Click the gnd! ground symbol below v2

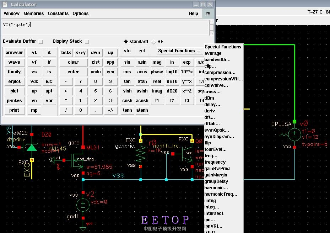pos(83,228)
